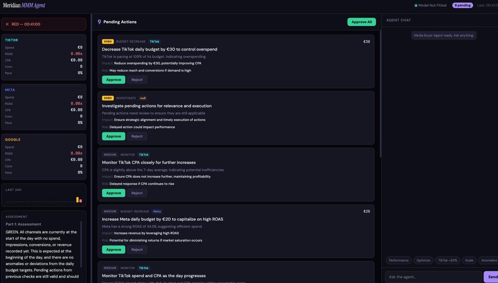Screen dimensions: 498x283
Task: Click the META channel card header
Action: click(x=10, y=90)
